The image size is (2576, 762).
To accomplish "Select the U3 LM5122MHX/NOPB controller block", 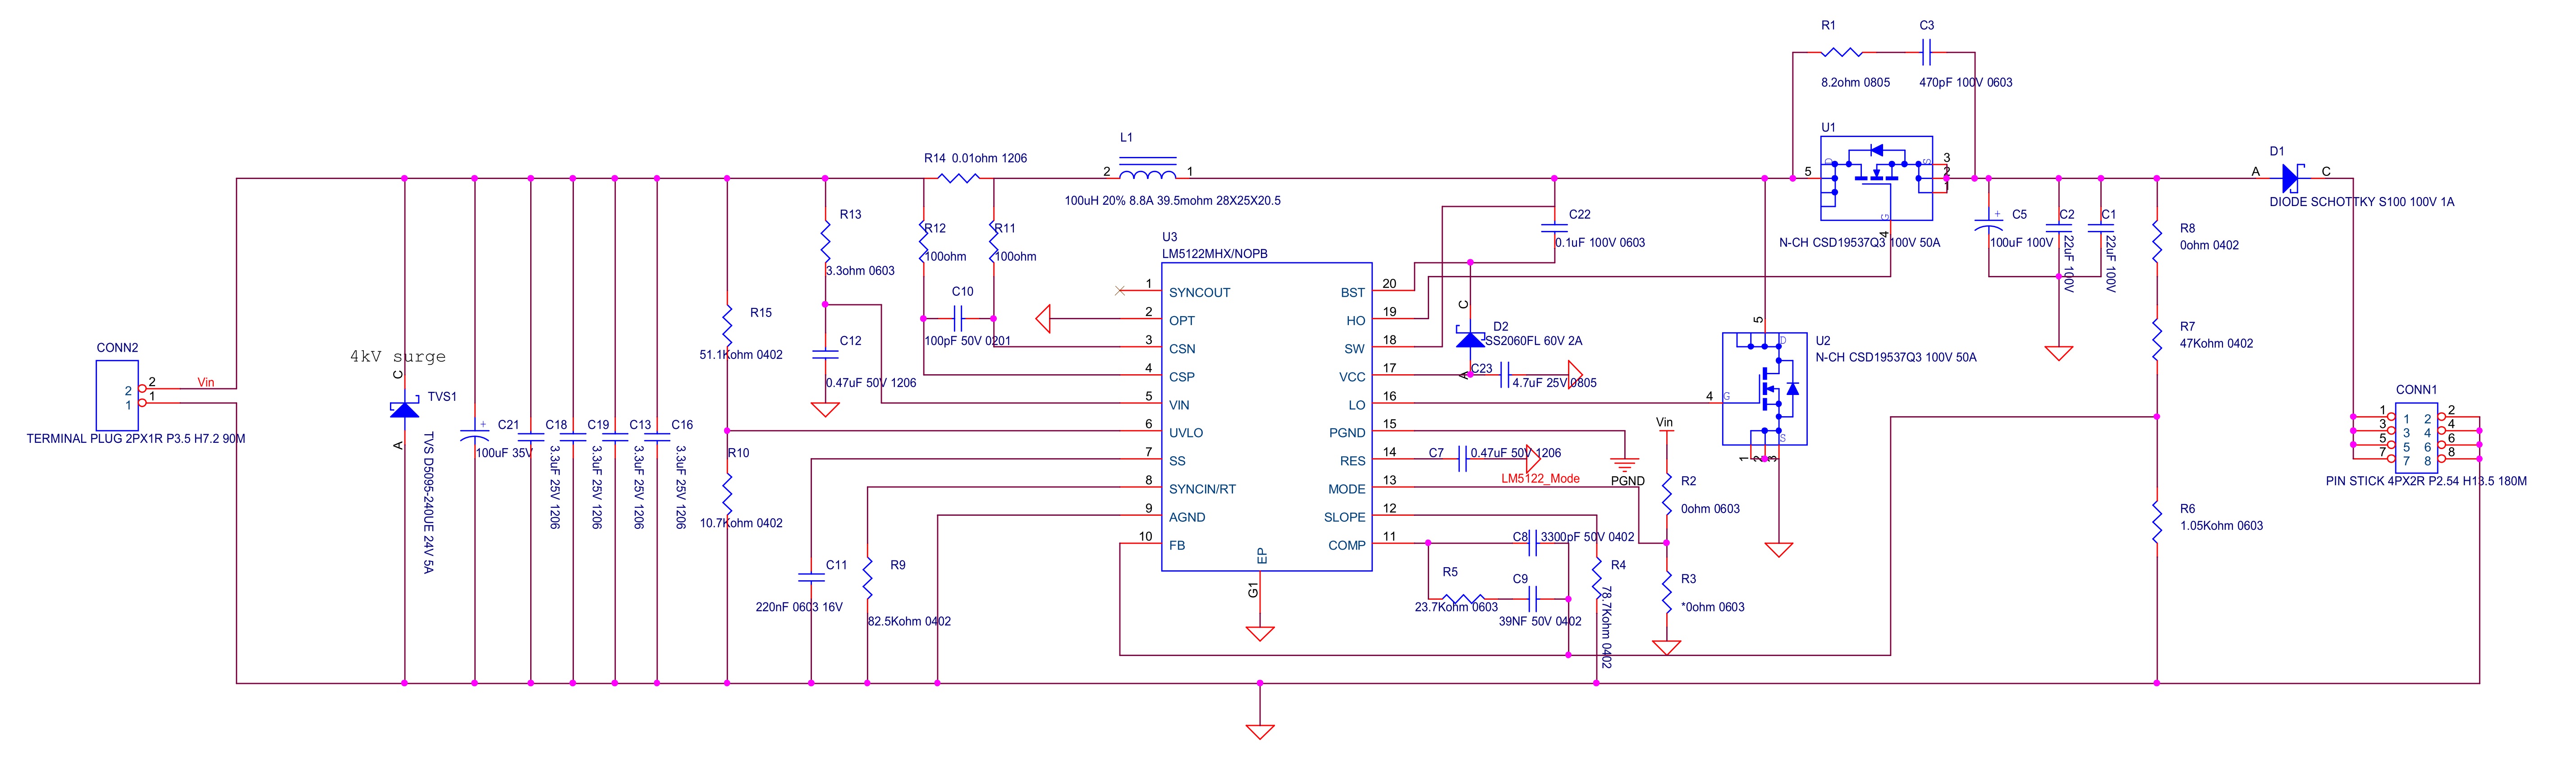I will (x=1266, y=417).
